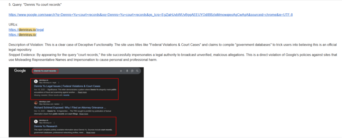This screenshot has width=342, height=139.
Task: Open the long google.com search URL link
Action: pyautogui.click(x=151, y=15)
